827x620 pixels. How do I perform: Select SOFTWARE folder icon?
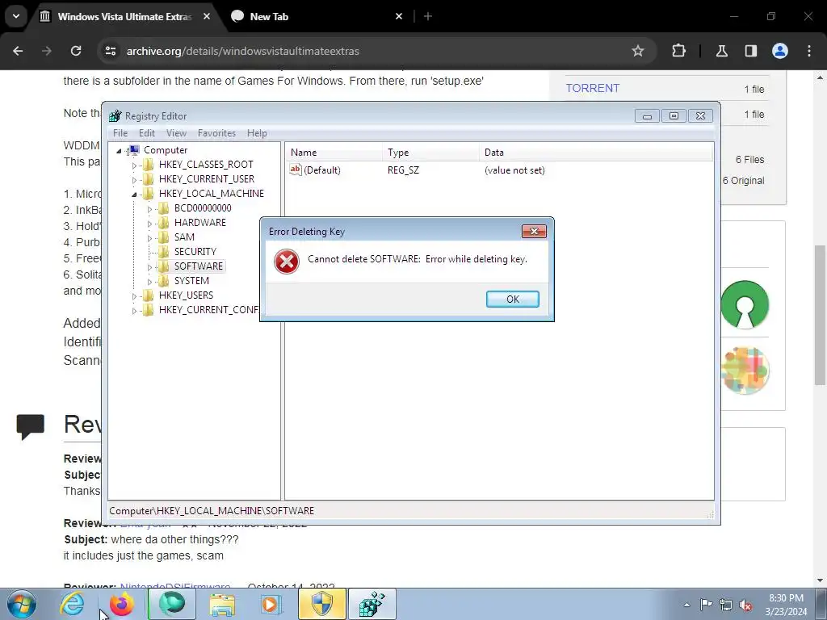(164, 266)
